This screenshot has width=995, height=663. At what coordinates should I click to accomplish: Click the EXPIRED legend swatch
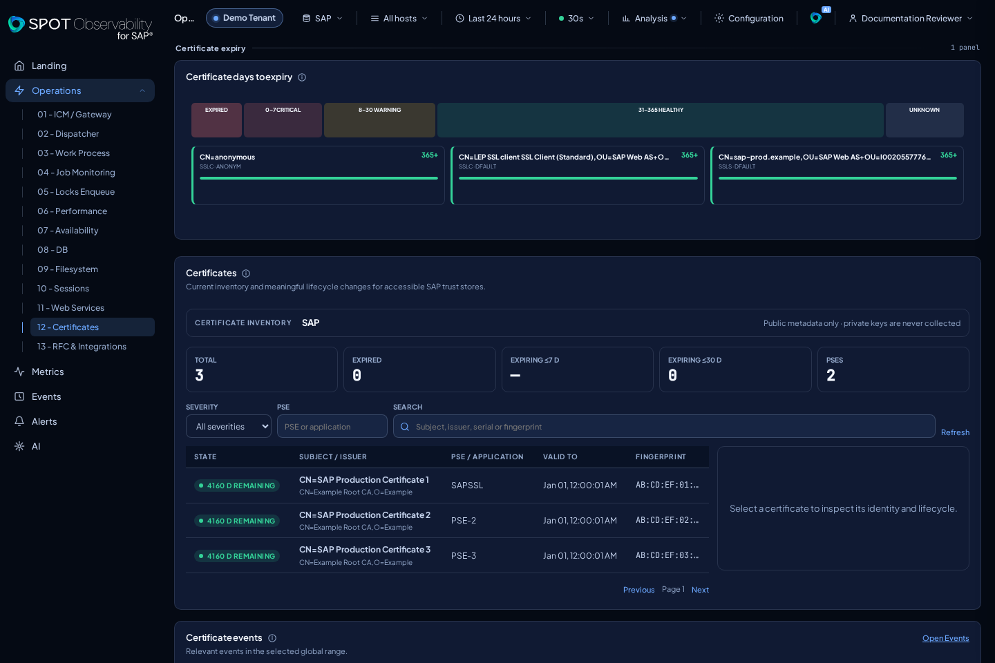coord(216,120)
